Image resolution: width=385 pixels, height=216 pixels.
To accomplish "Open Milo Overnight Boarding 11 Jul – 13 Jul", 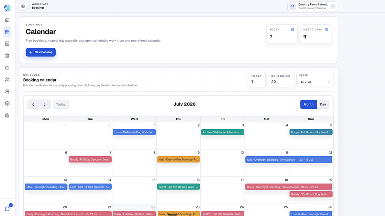I will (288, 160).
